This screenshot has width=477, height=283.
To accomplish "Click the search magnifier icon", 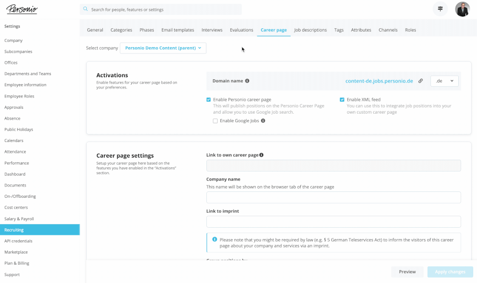I will click(85, 9).
